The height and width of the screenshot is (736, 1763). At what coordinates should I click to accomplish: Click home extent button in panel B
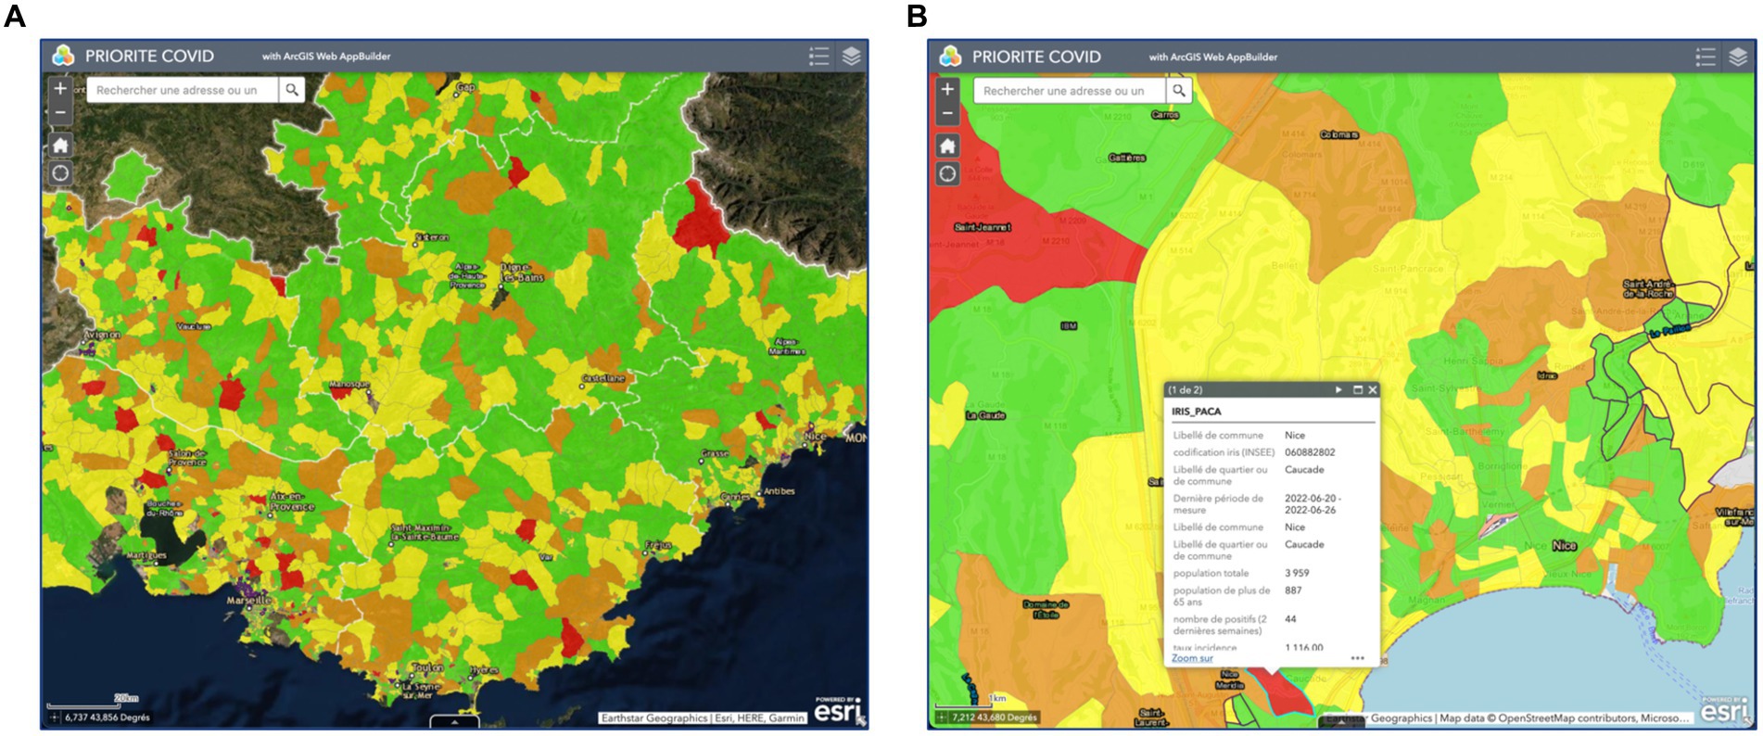[947, 146]
